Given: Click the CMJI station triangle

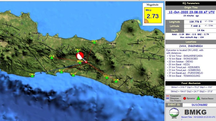Looking at the screenshot, I should click(32, 76).
